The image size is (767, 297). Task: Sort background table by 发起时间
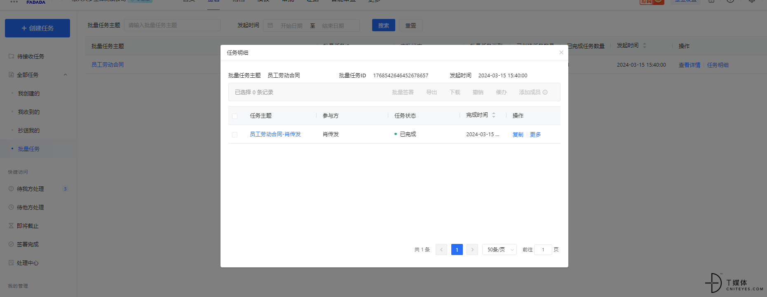point(645,46)
